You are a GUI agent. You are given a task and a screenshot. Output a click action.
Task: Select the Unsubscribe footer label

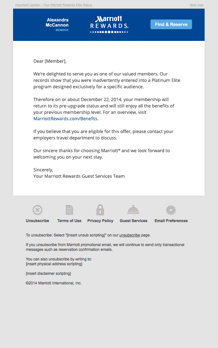tap(37, 221)
